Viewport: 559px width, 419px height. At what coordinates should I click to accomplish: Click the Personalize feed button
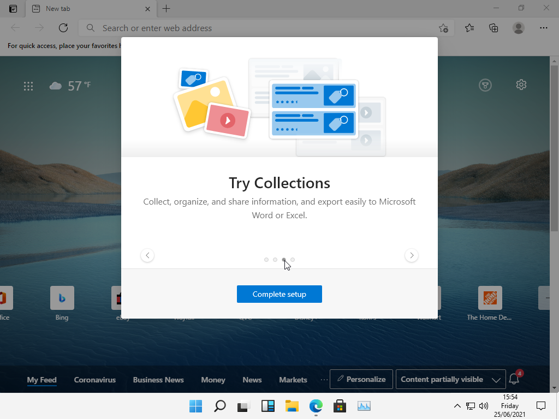click(x=361, y=379)
